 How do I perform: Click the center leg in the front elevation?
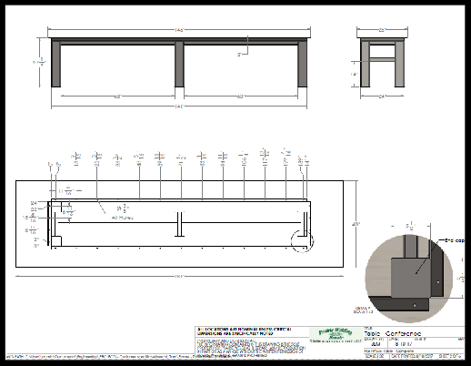179,64
